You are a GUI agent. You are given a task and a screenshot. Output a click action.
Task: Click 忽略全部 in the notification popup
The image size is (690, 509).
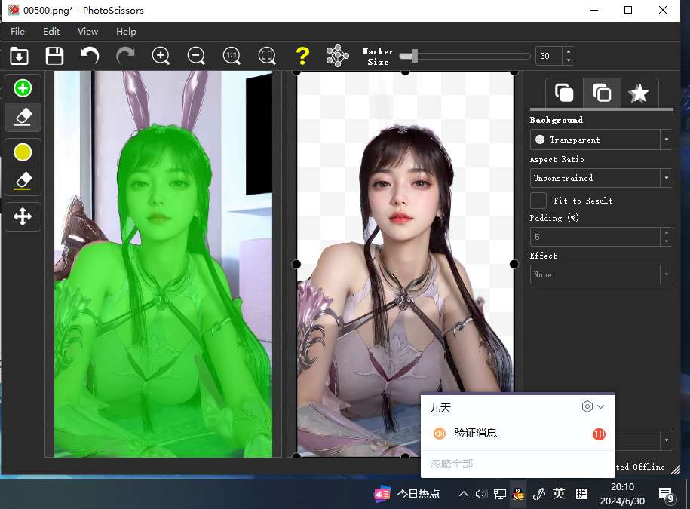452,464
